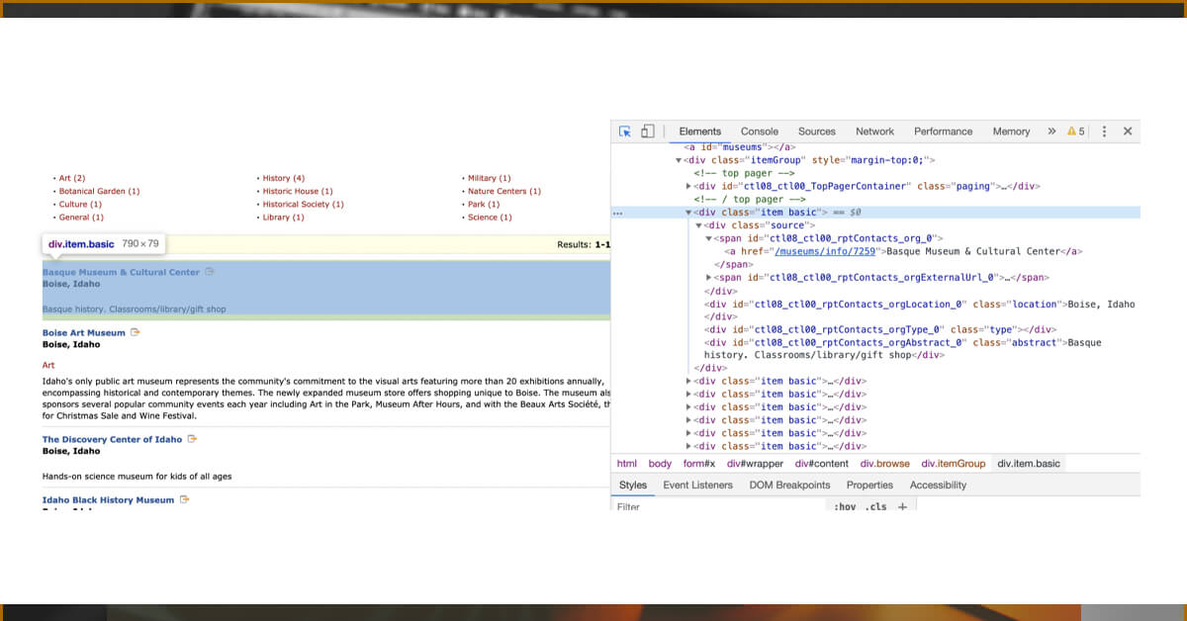Open the Basque Museum & Cultural Center link
The image size is (1187, 621).
[121, 272]
